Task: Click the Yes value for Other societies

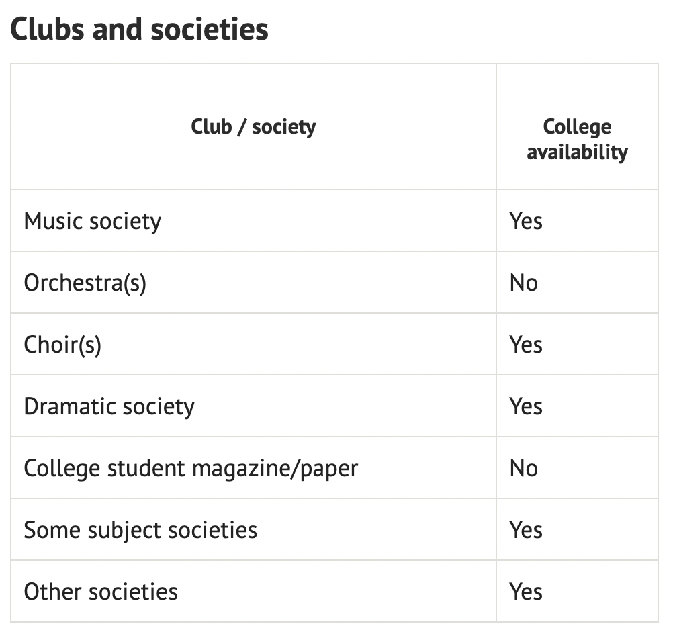Action: tap(526, 592)
